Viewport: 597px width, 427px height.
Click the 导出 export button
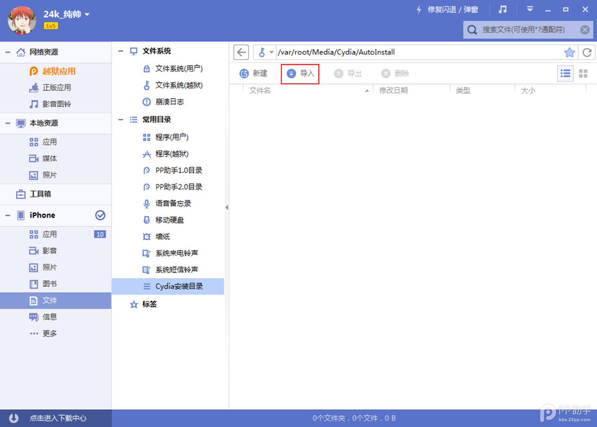click(348, 73)
